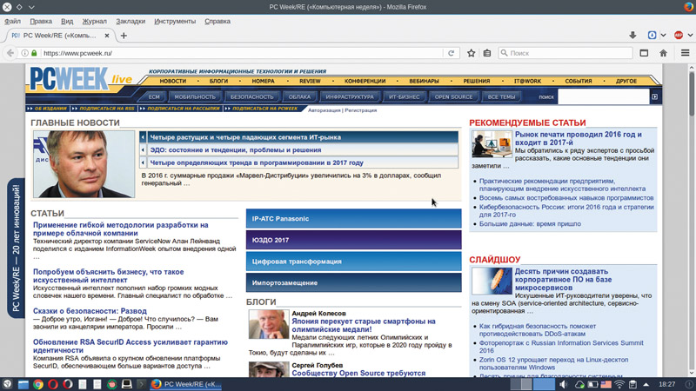The image size is (696, 391).
Task: Select the ОБЛАКА topic tab
Action: [299, 96]
